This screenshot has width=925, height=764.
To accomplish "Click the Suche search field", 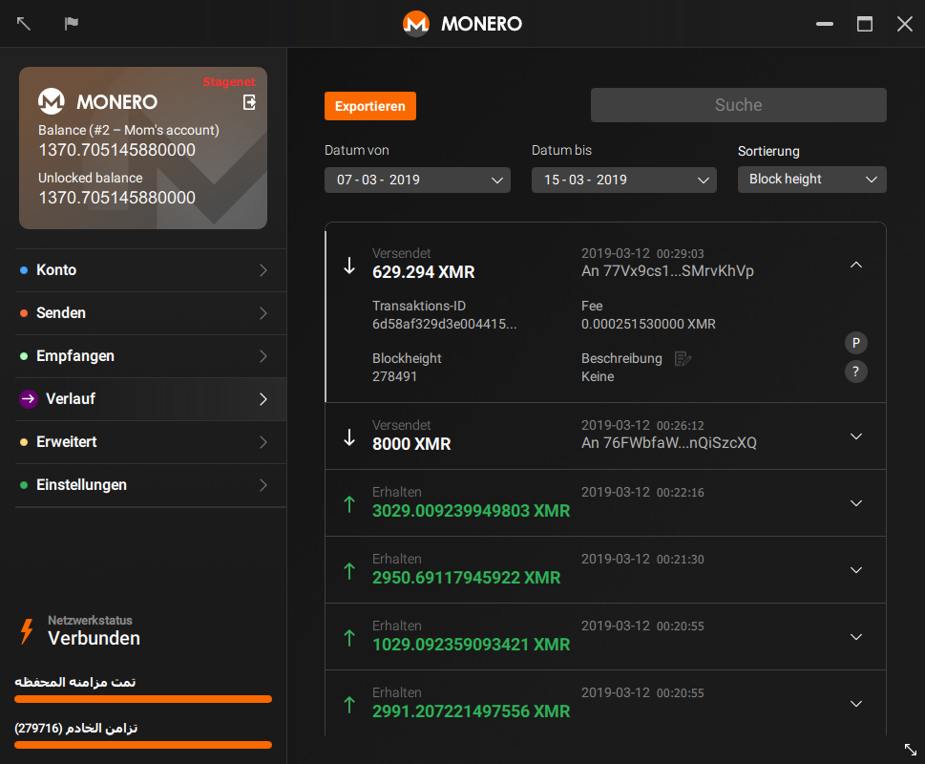I will pyautogui.click(x=739, y=105).
